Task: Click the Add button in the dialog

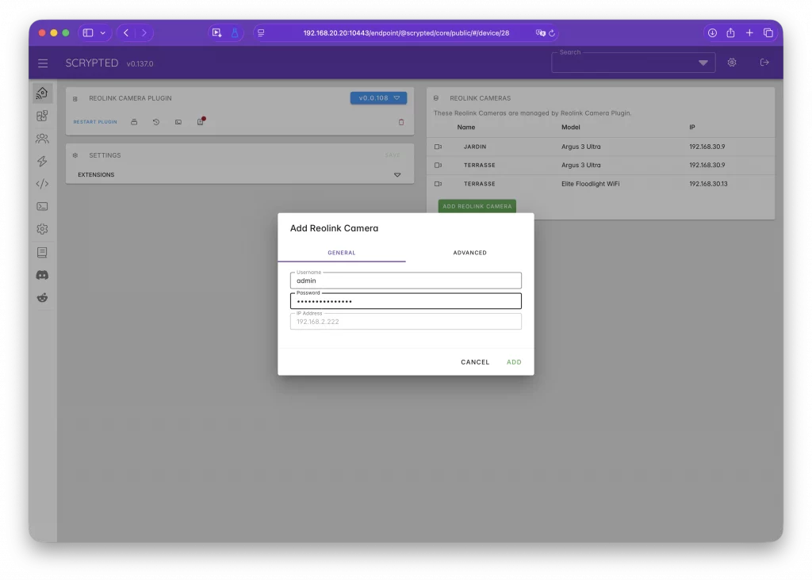Action: pos(514,362)
